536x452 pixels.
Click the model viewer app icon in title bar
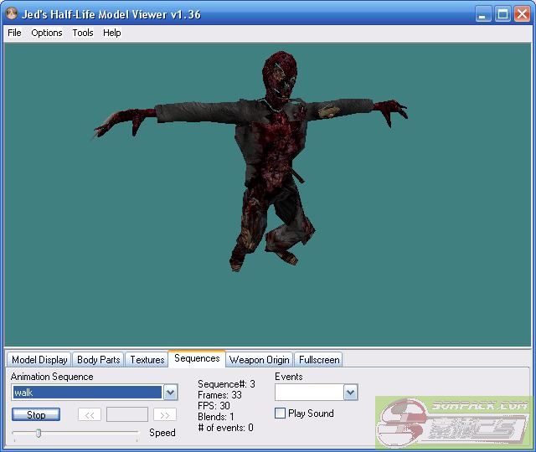pos(12,14)
